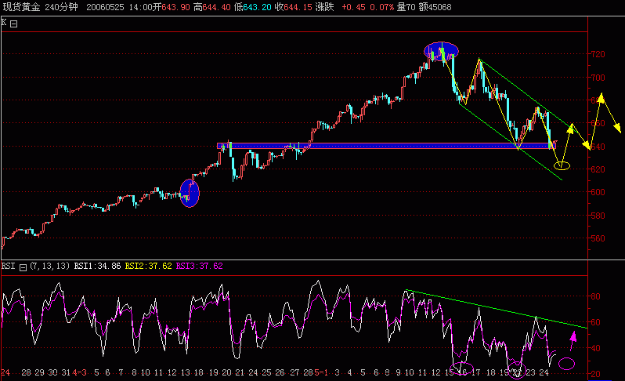Click the opening price 643.90
Screen dimensions: 625x381
175,7
